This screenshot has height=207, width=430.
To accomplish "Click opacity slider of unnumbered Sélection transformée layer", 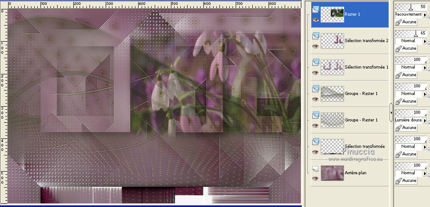I will point(411,139).
